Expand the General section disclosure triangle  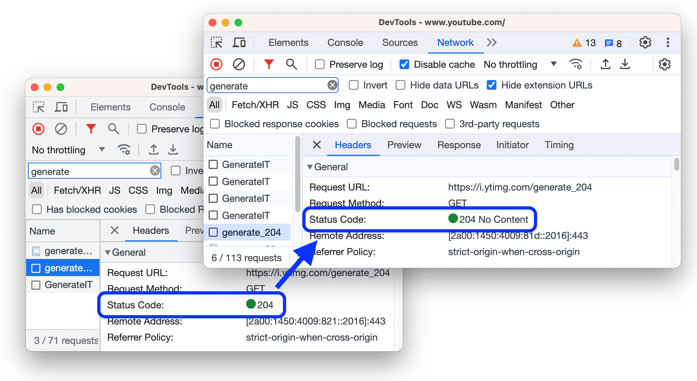coord(311,167)
